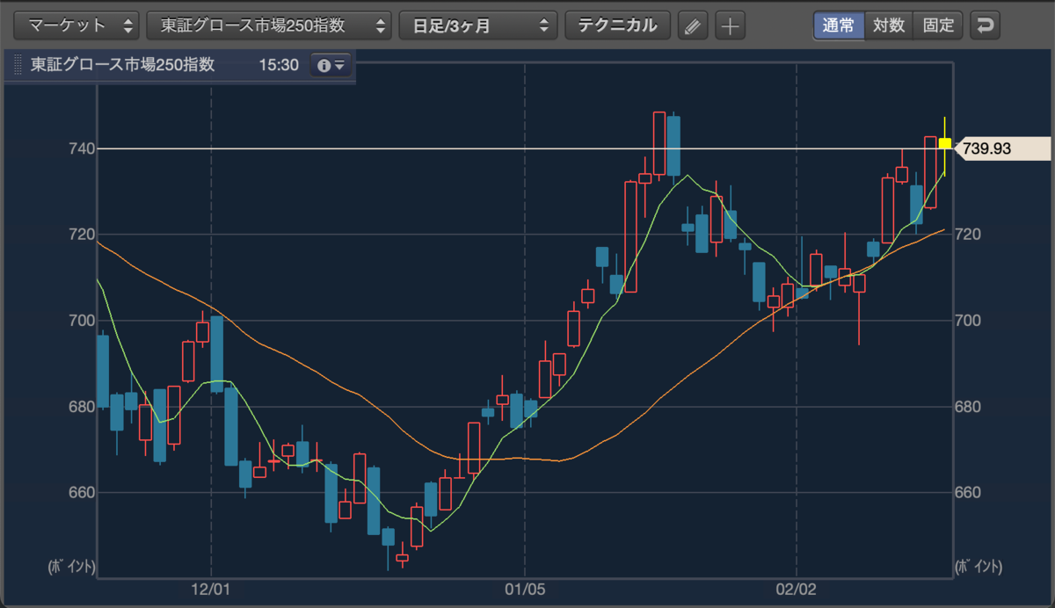This screenshot has height=608, width=1055.
Task: Select the pencil drawing tool icon
Action: tap(693, 25)
